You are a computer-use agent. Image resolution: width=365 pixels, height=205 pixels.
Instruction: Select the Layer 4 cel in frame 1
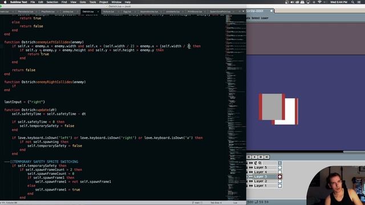point(280,172)
